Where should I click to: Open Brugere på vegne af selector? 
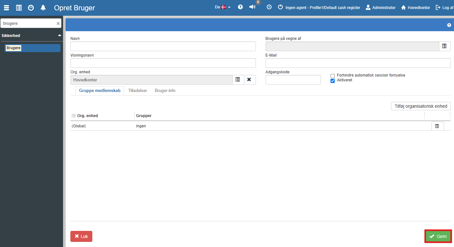click(444, 46)
